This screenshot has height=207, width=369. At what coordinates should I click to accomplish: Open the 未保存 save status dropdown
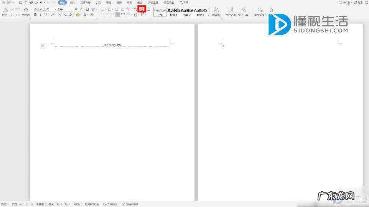[x=346, y=3]
